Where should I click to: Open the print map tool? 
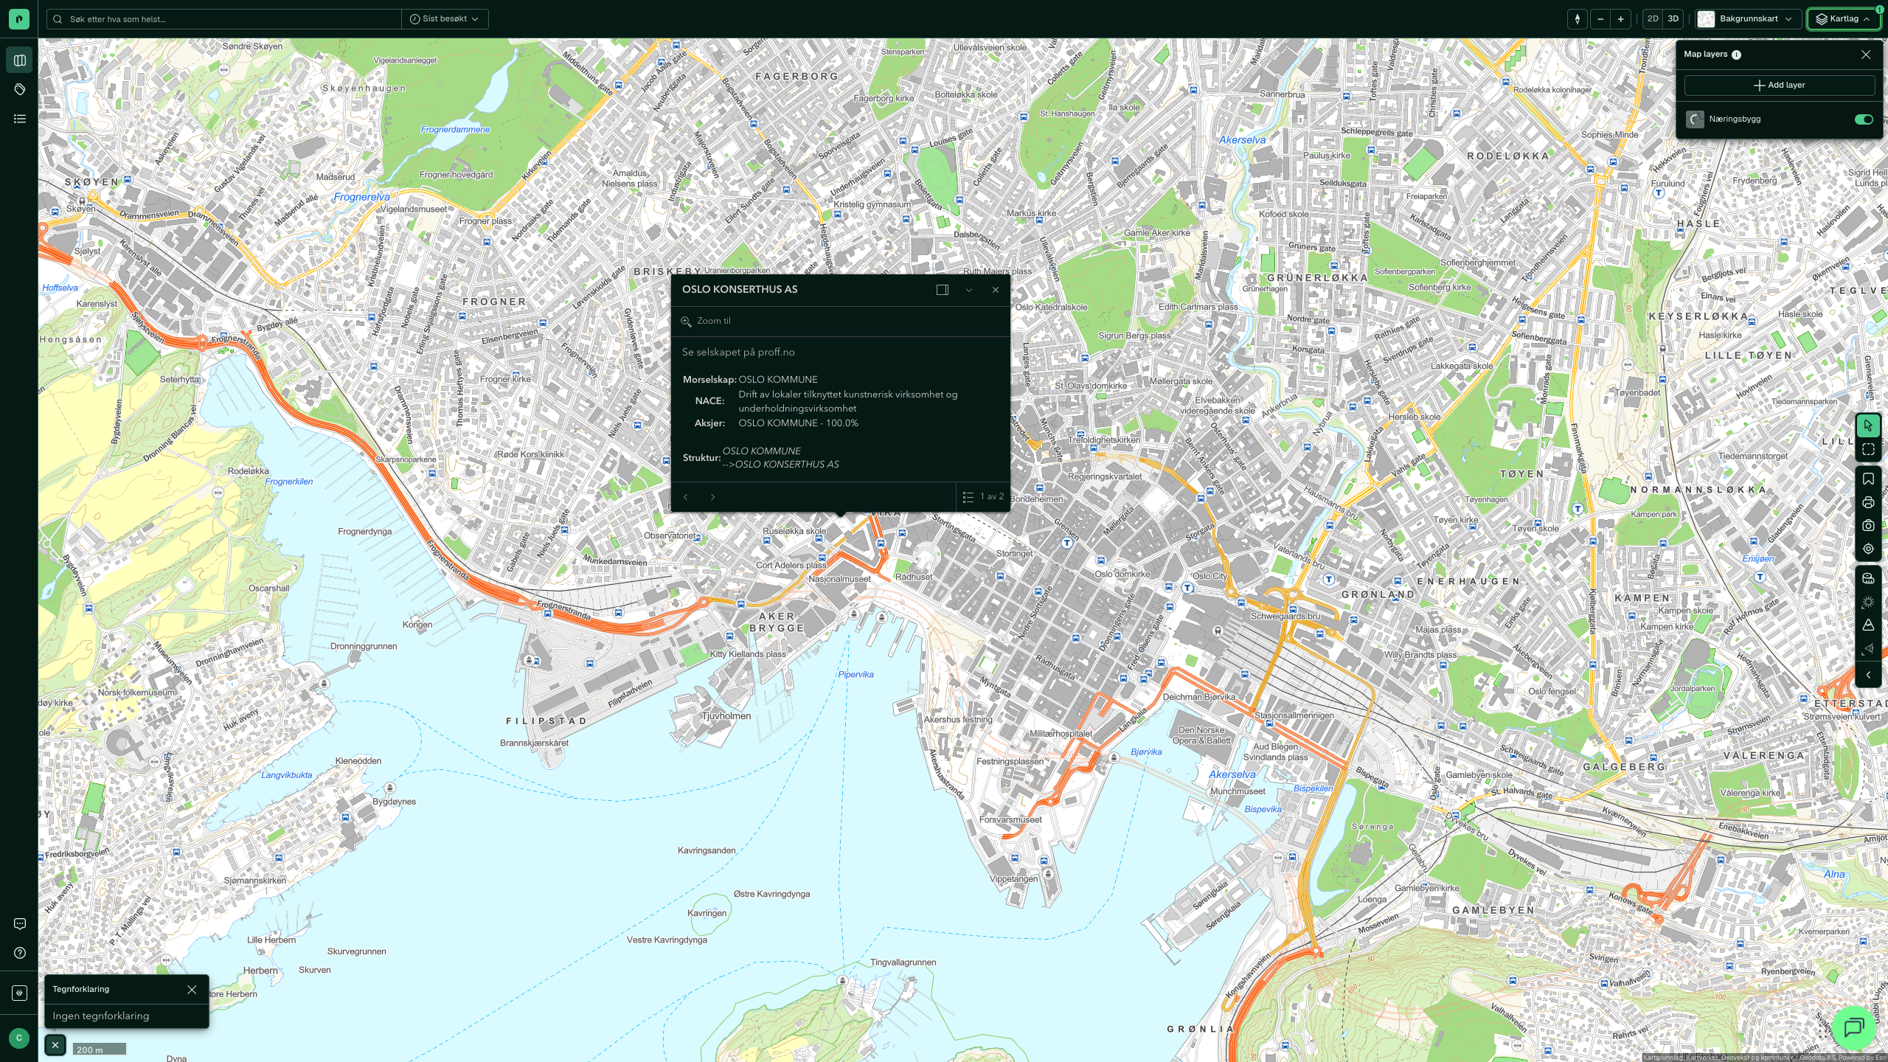click(x=1868, y=503)
